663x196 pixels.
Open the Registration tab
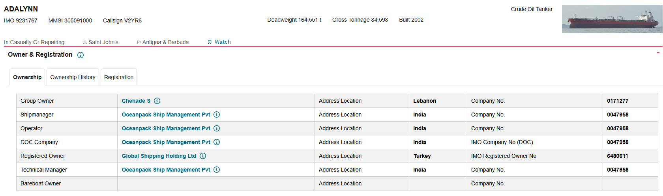[119, 77]
